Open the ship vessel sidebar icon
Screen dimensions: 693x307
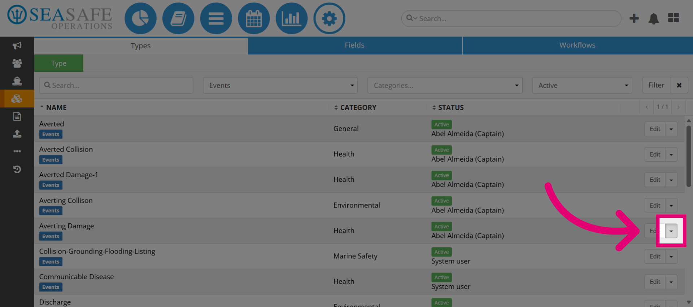coord(17,81)
